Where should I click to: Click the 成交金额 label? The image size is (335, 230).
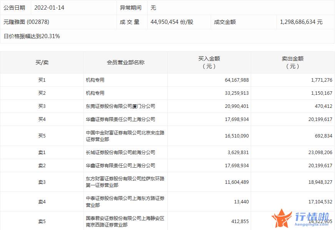225,22
